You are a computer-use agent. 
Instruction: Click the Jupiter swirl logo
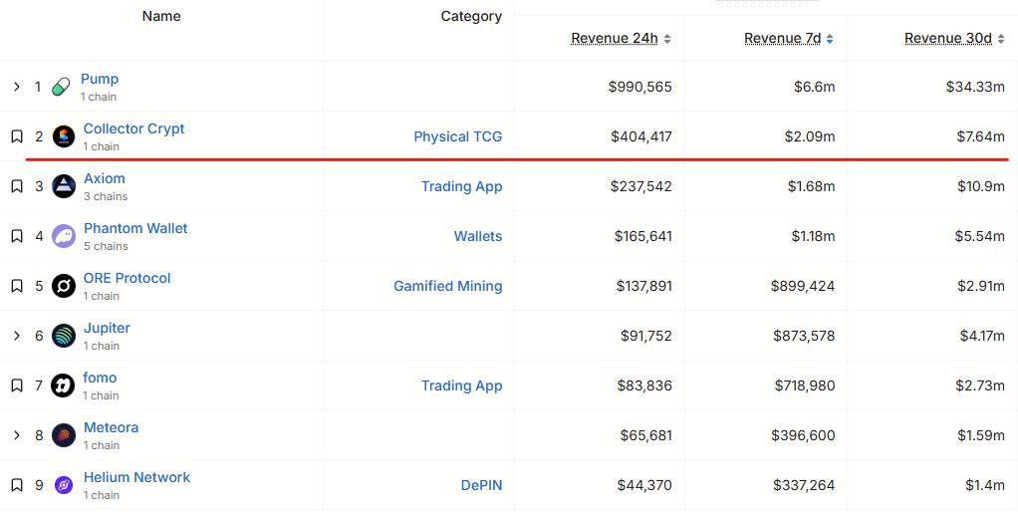pos(64,336)
